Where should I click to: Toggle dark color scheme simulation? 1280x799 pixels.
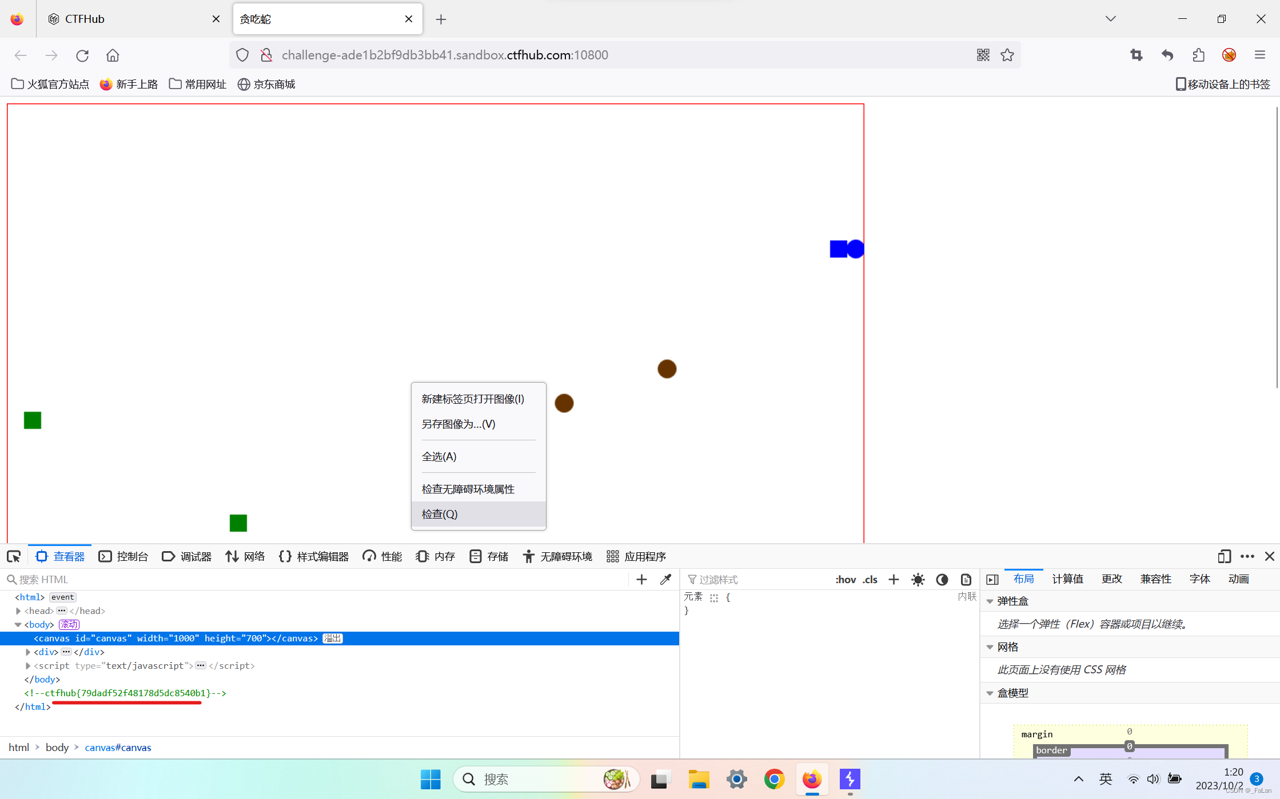tap(942, 580)
